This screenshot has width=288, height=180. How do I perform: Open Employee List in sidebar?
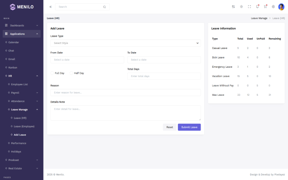coord(19,84)
